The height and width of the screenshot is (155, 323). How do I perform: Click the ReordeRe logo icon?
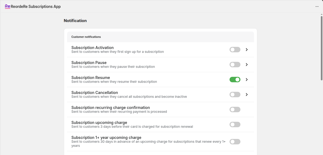point(7,7)
